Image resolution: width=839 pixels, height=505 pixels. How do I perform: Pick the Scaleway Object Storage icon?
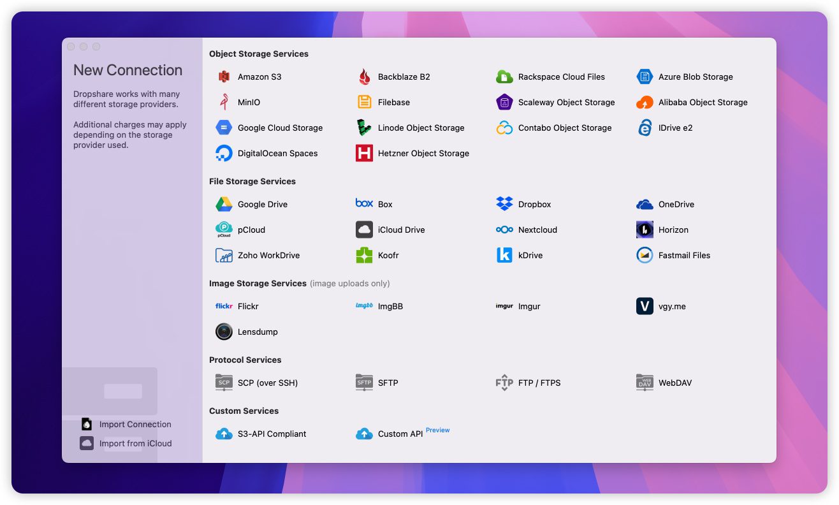[504, 102]
